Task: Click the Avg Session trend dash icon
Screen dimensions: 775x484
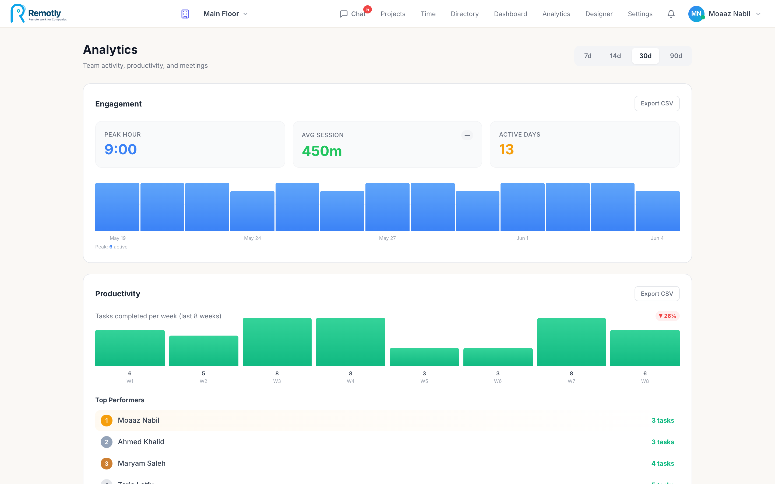Action: (467, 136)
